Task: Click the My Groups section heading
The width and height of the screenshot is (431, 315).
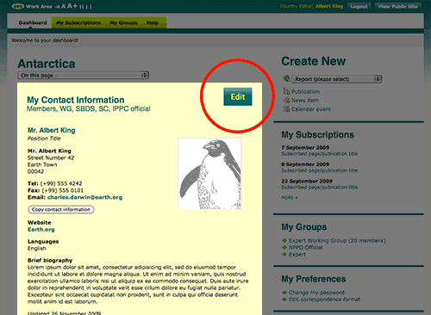Action: [x=304, y=227]
